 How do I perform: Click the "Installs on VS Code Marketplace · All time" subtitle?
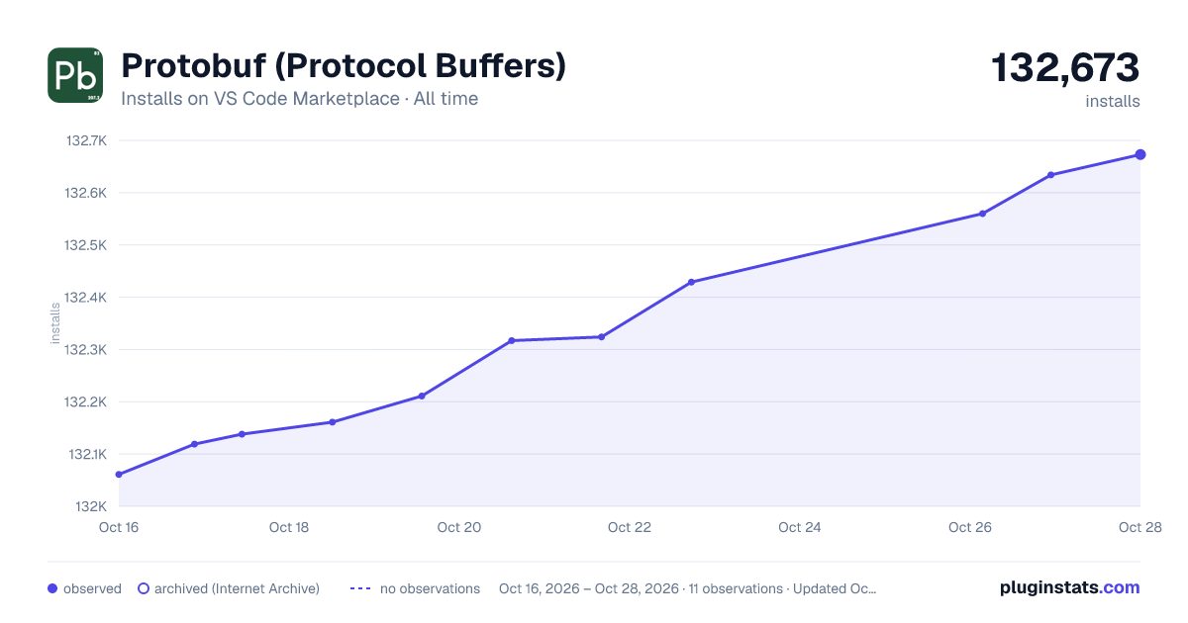point(299,99)
